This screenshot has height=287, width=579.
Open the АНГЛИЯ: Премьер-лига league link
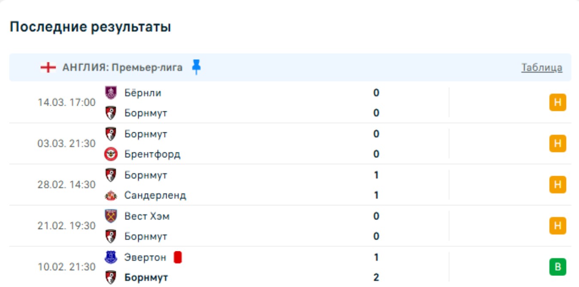point(122,67)
